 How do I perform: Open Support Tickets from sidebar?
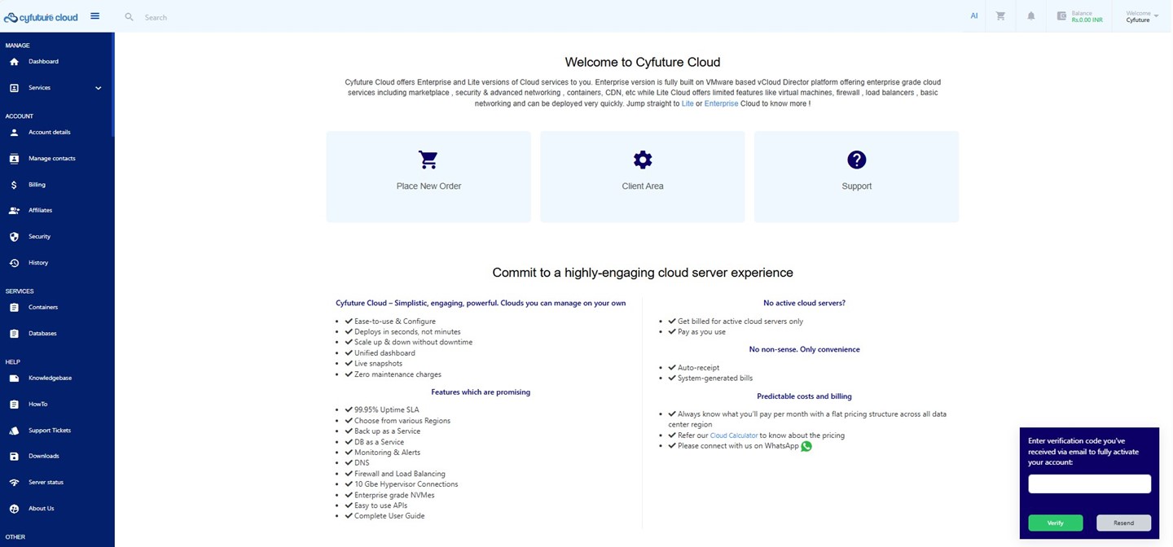tap(50, 431)
